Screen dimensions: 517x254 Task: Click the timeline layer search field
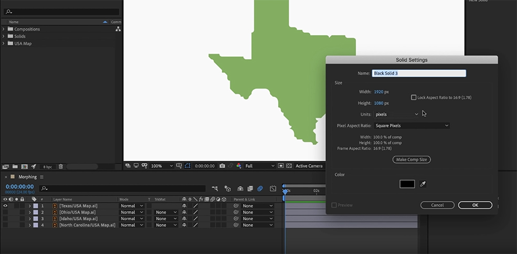click(122, 189)
